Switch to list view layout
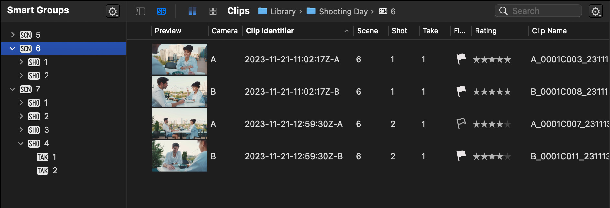 tap(193, 12)
